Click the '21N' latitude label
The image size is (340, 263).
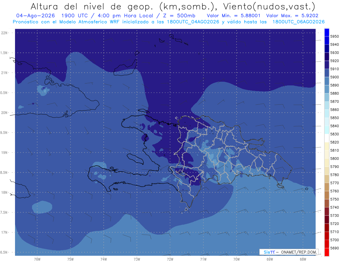[4, 73]
